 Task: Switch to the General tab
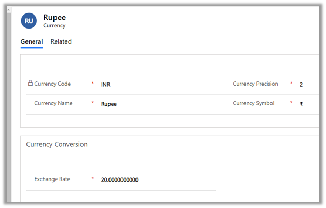coord(31,42)
